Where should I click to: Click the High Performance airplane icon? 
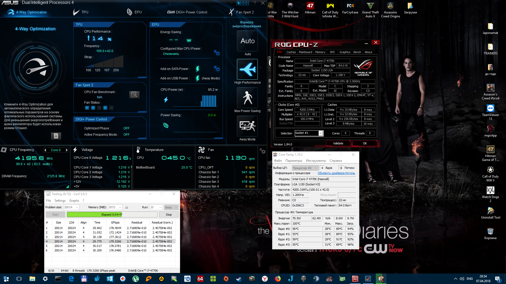coord(247,69)
